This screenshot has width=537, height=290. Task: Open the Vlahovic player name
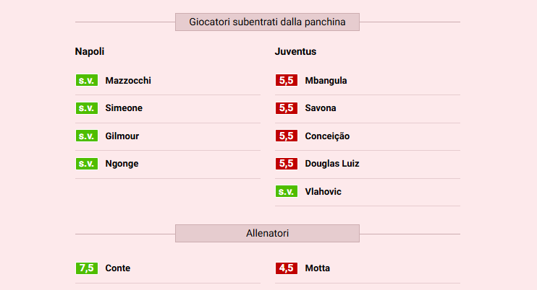324,192
